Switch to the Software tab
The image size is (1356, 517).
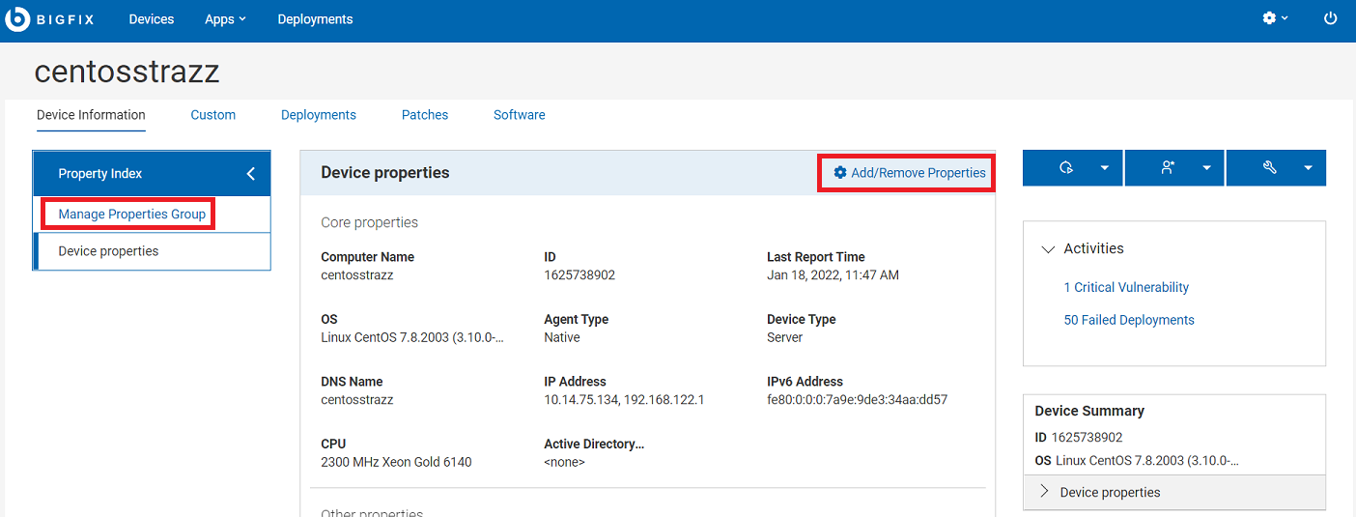pos(519,115)
